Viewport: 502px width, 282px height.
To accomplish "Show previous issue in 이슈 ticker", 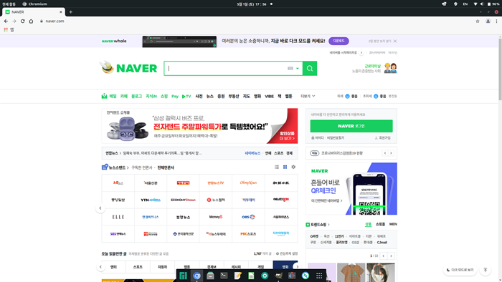I will [385, 153].
